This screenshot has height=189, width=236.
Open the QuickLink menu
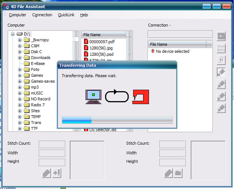[66, 15]
